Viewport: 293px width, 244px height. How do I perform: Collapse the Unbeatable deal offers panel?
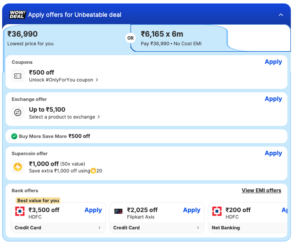281,15
